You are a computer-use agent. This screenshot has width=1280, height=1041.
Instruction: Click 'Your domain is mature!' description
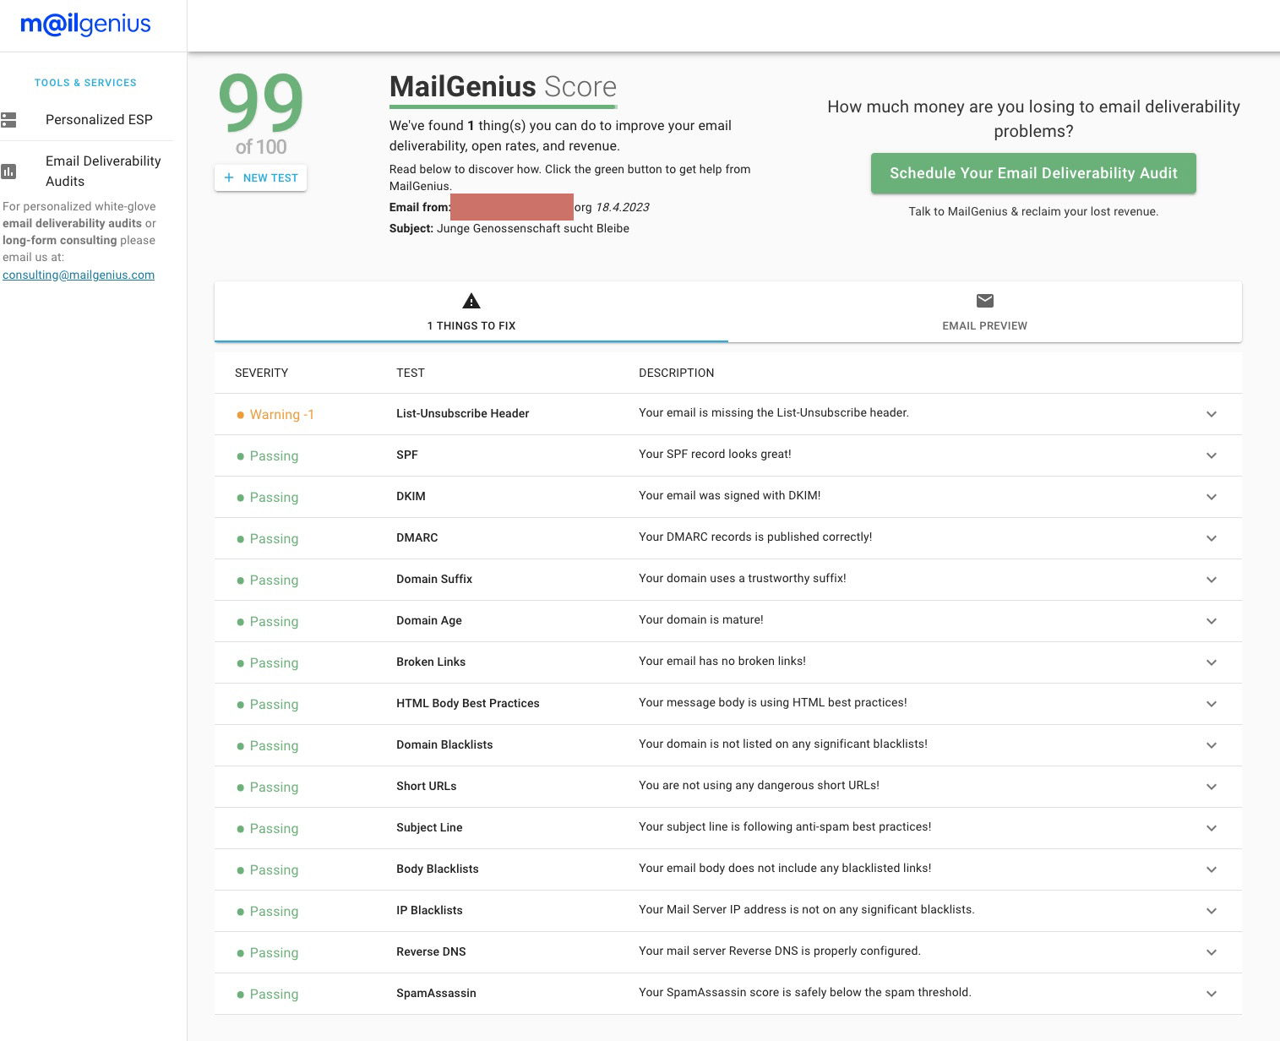701,619
